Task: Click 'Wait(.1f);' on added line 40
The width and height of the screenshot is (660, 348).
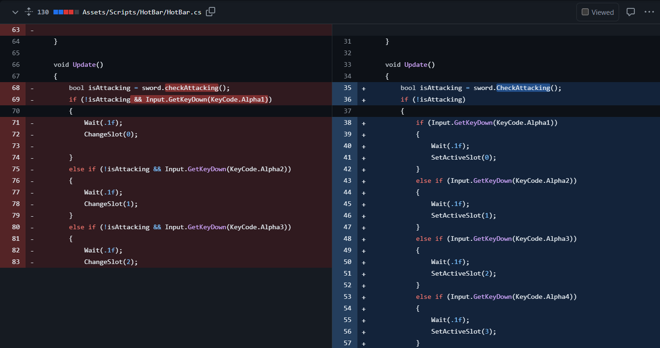Action: pos(451,146)
